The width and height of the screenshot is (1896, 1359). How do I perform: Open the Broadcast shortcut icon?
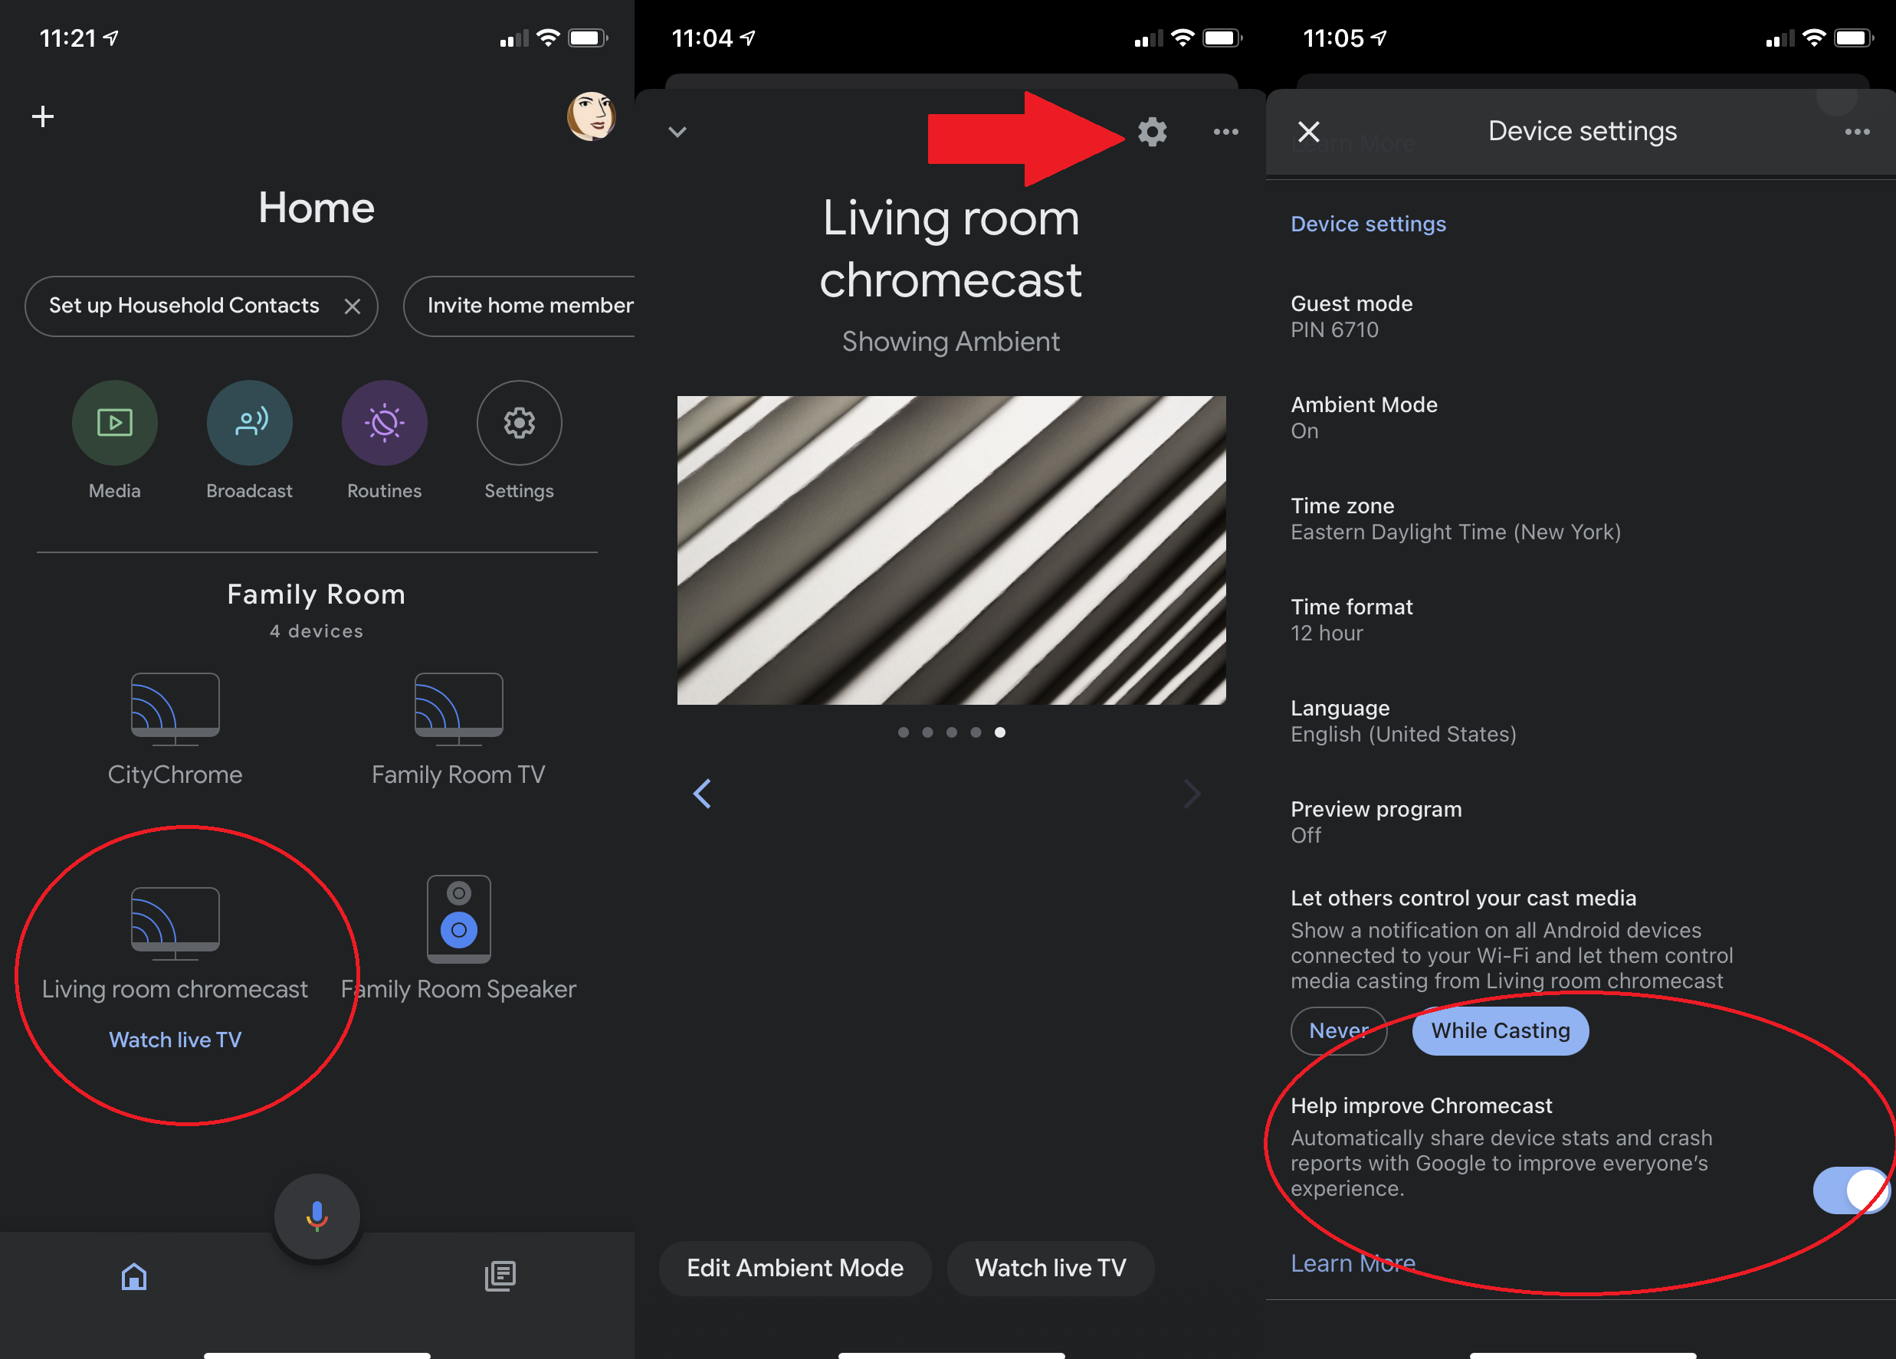pyautogui.click(x=249, y=423)
